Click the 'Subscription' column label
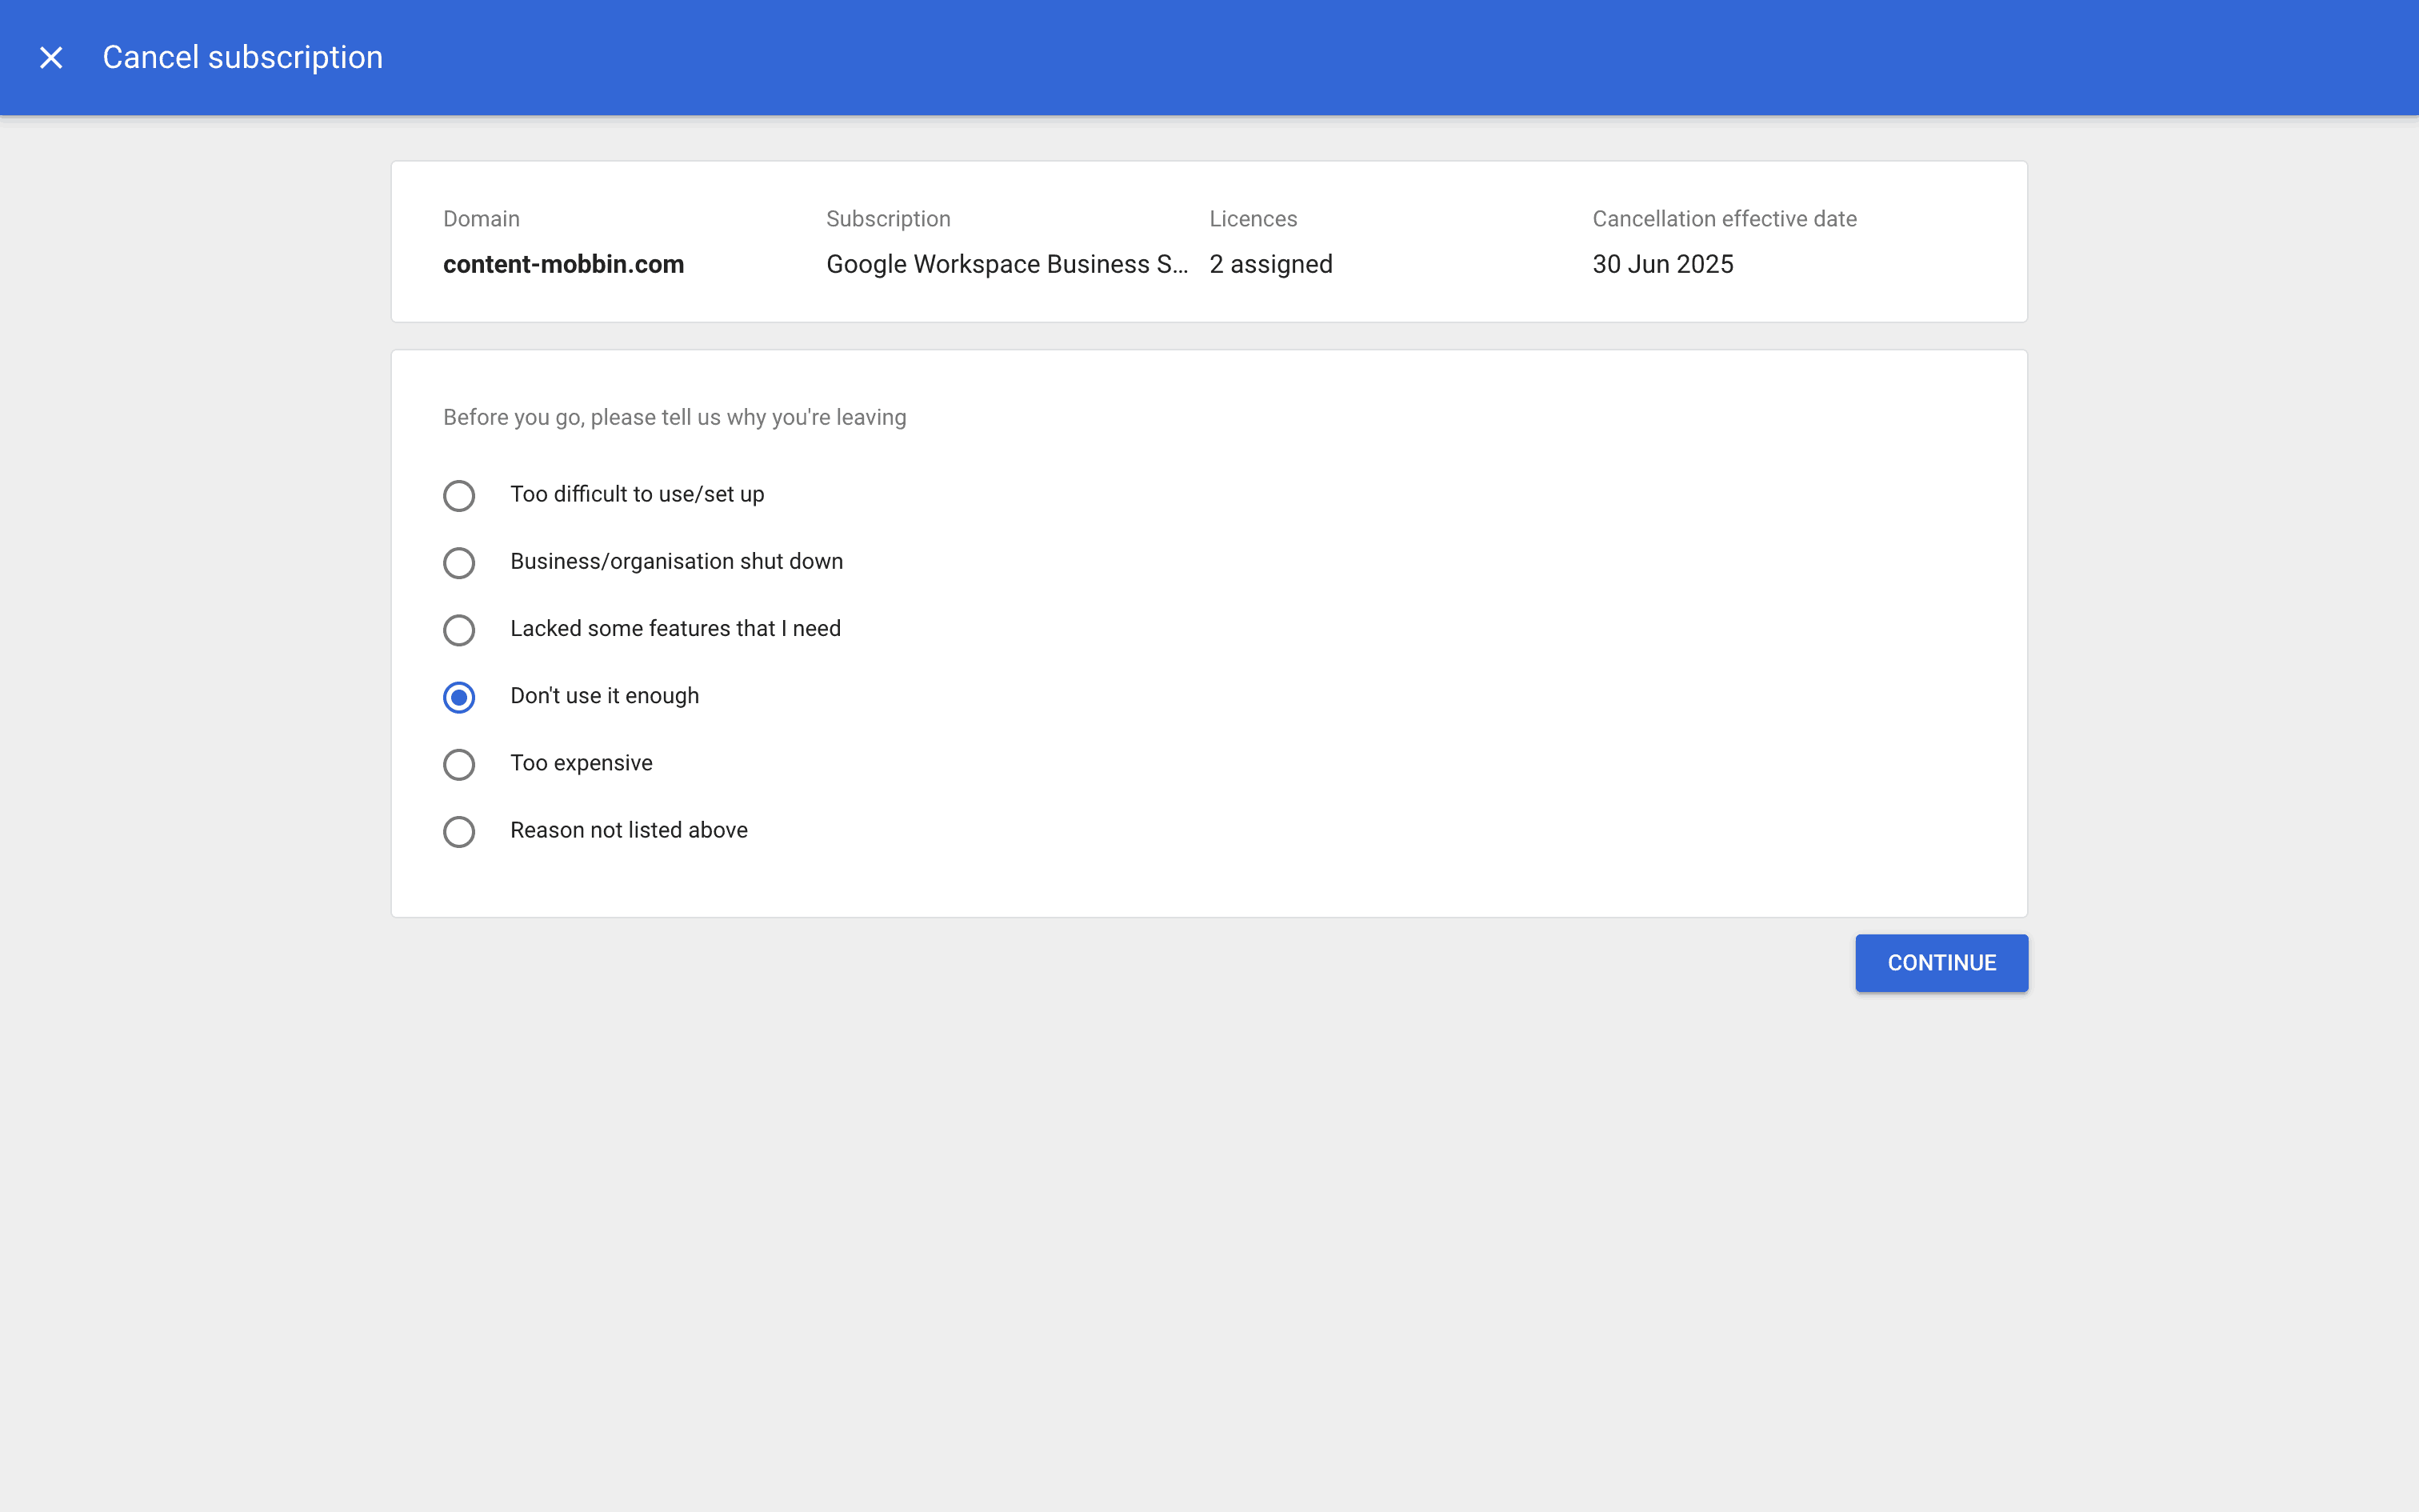 point(888,219)
